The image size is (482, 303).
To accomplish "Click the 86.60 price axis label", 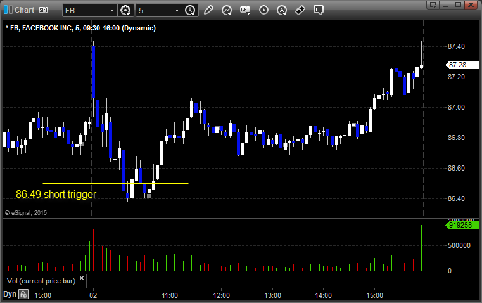I will click(x=456, y=168).
